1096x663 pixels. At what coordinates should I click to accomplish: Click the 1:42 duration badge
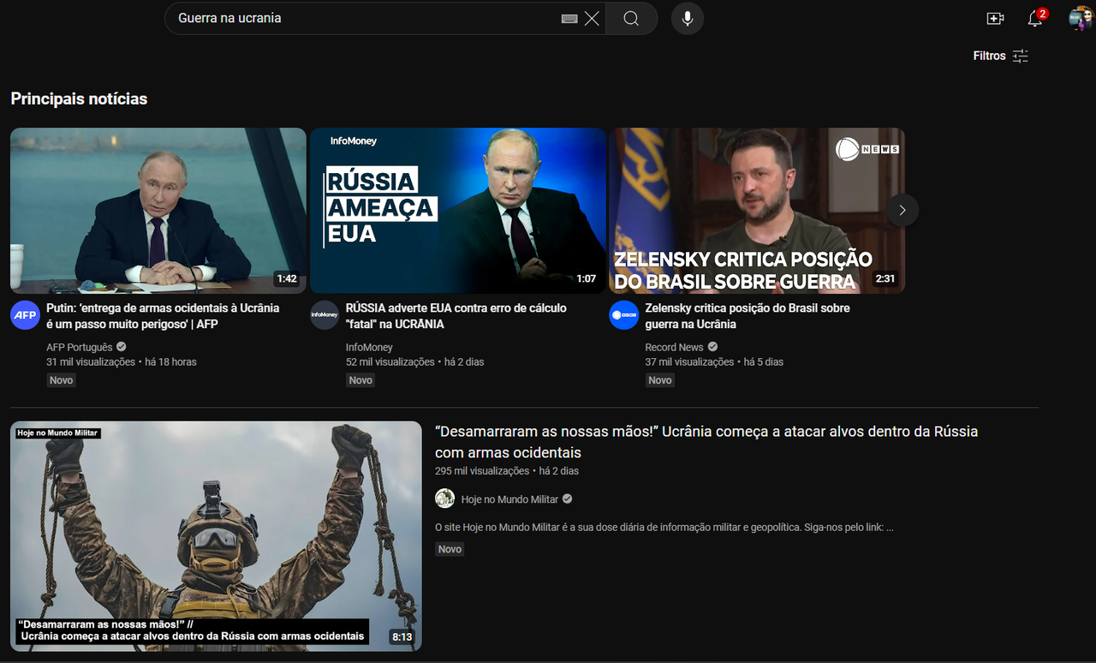pyautogui.click(x=286, y=279)
